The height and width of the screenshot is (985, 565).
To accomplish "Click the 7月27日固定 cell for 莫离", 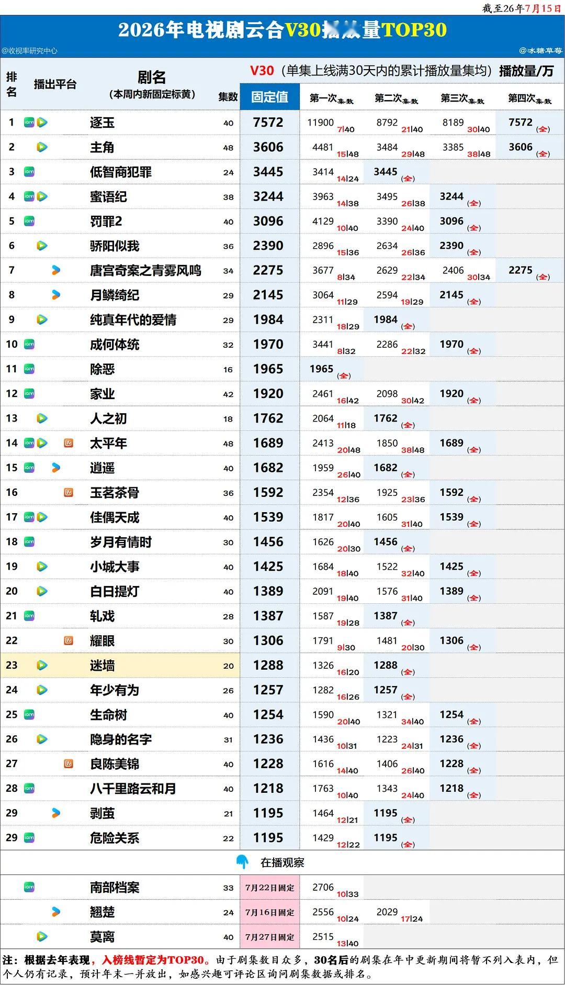I will (x=270, y=937).
